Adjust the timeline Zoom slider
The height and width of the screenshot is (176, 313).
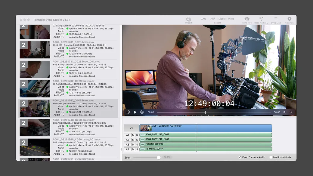click(x=159, y=157)
